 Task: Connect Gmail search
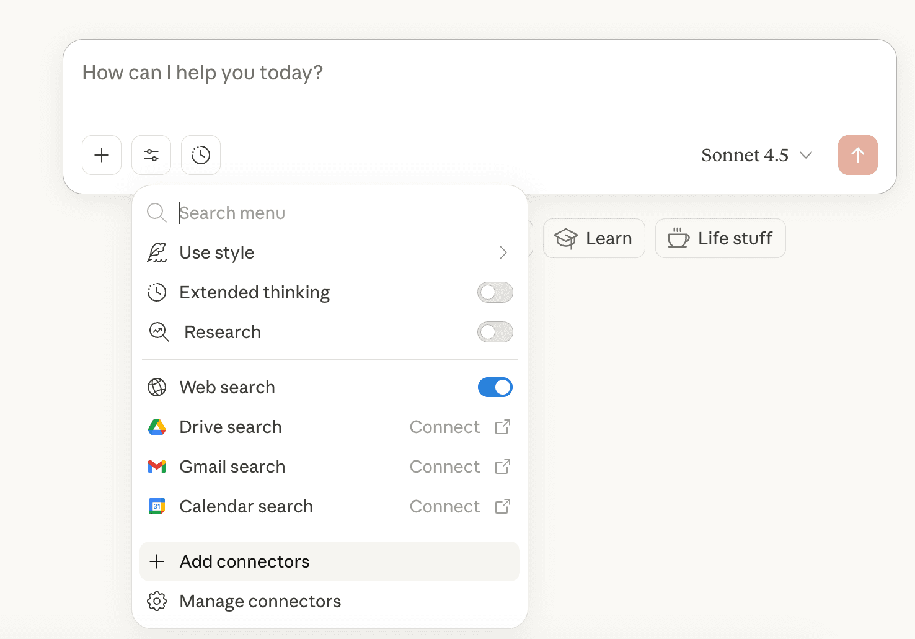459,467
